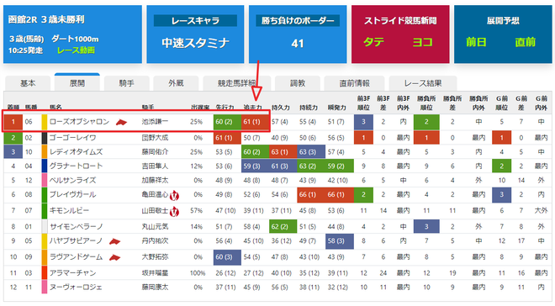
Task: Click jockey name 池添謙一
Action: pos(155,122)
